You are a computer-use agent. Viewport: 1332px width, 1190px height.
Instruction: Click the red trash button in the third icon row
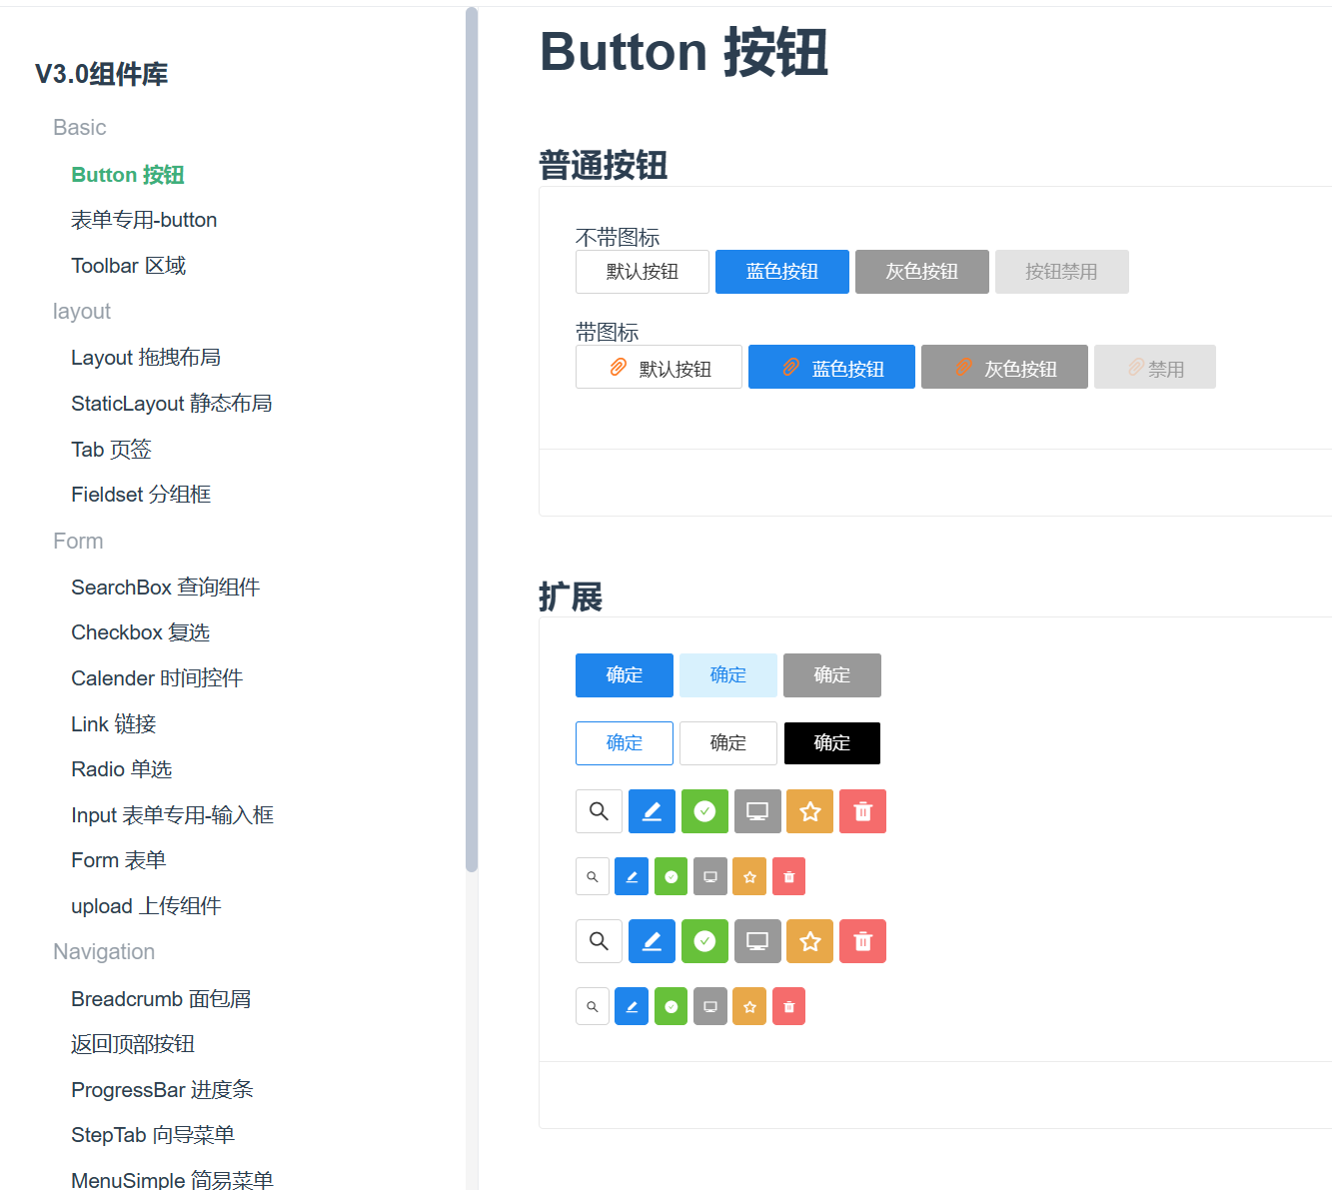(863, 941)
